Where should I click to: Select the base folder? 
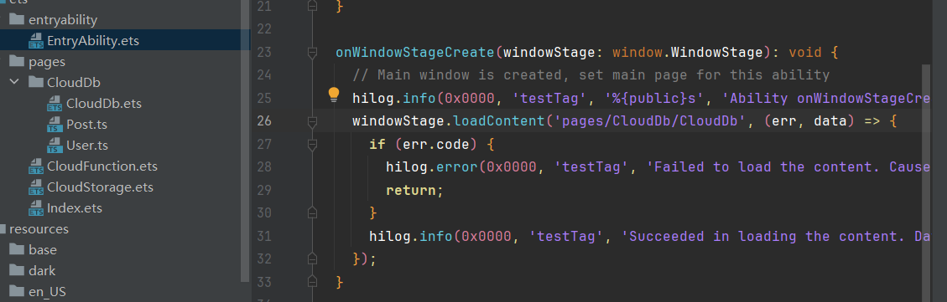tap(42, 249)
